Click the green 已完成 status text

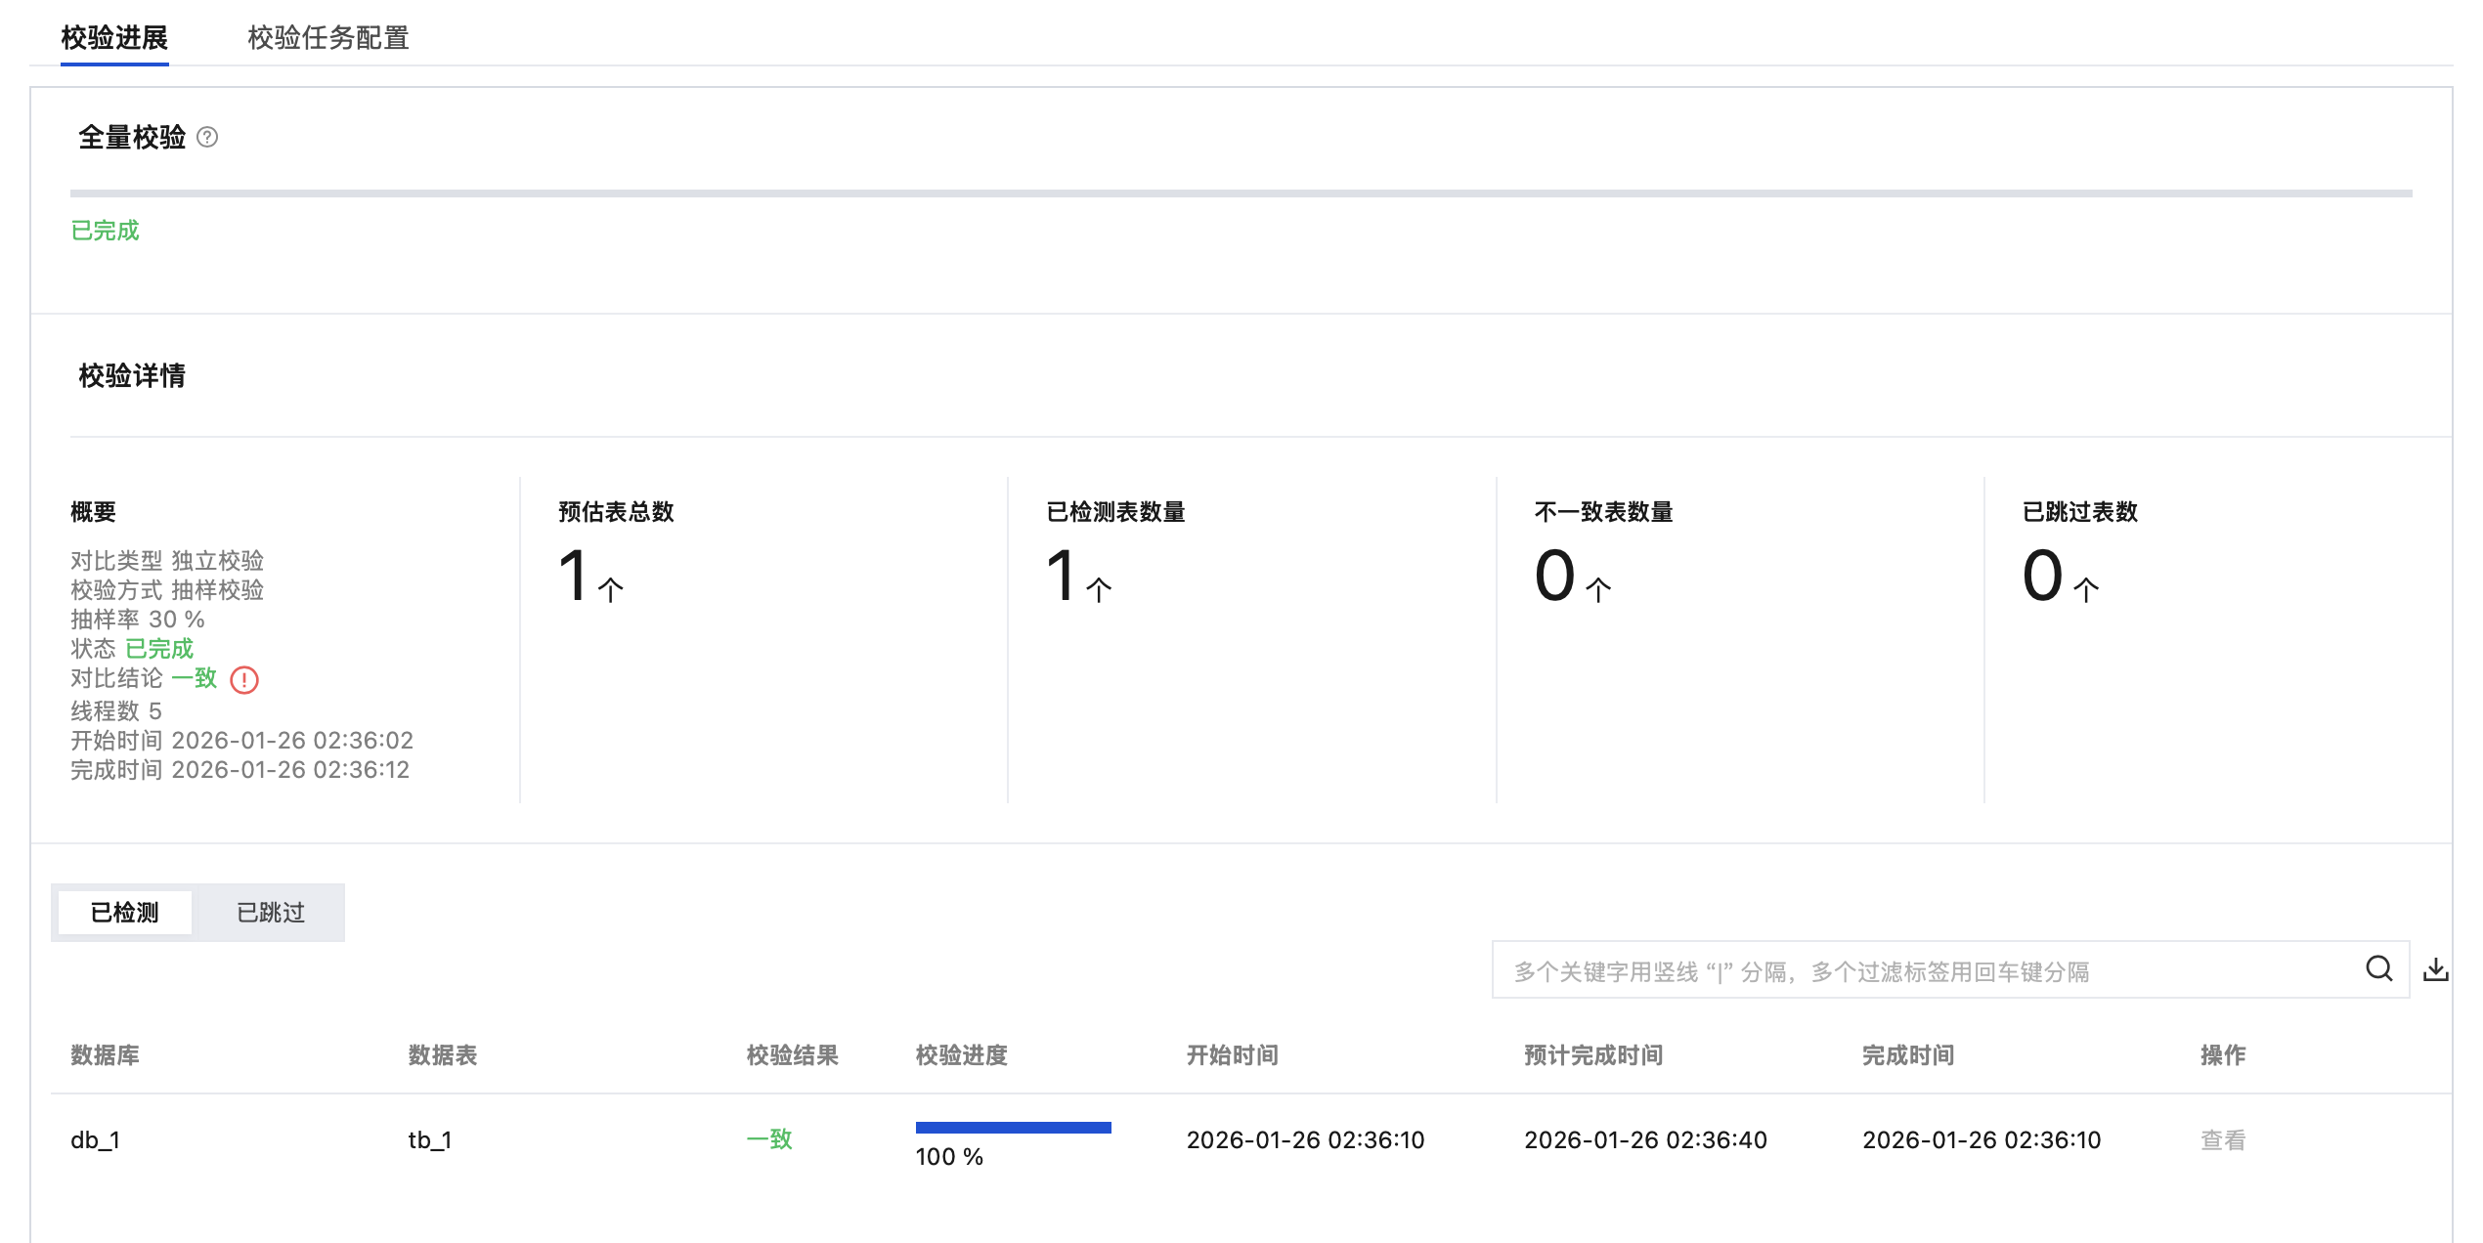click(x=105, y=231)
